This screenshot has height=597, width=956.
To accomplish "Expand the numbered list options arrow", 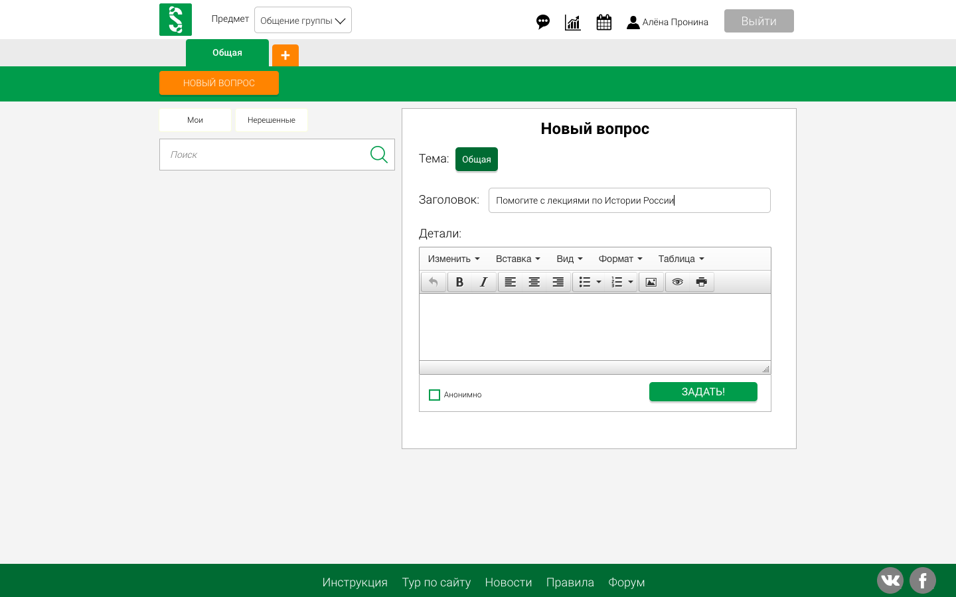I will [631, 281].
